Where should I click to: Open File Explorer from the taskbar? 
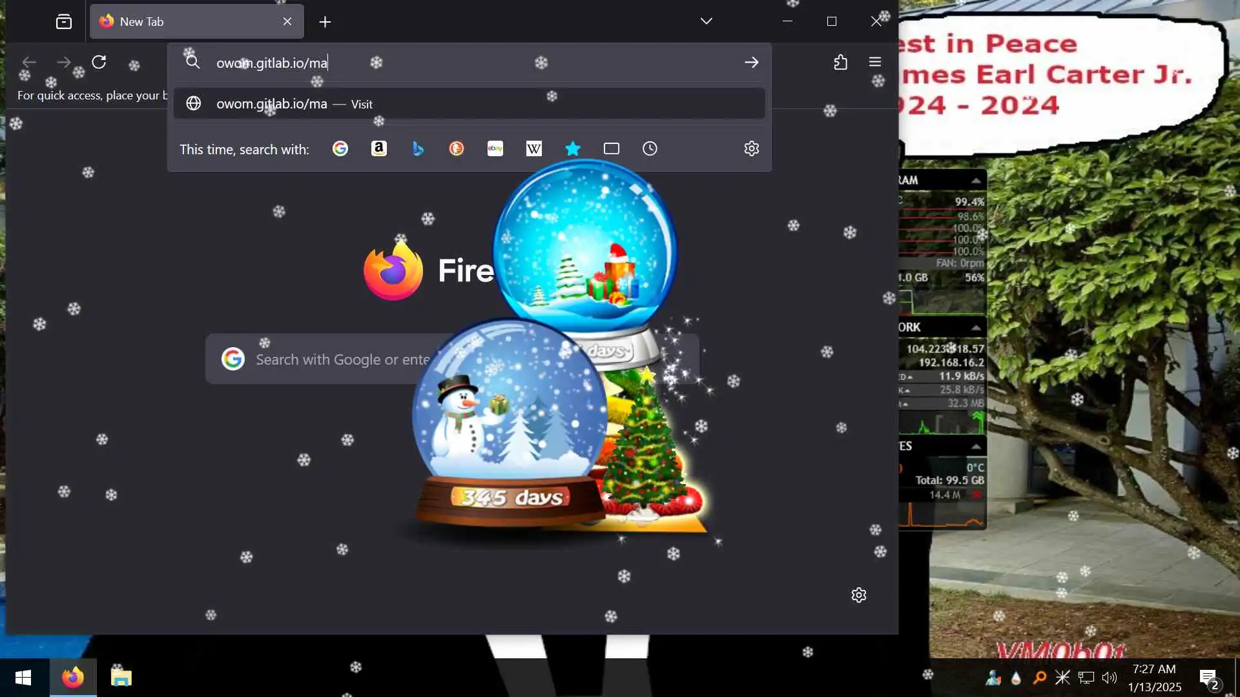[121, 678]
